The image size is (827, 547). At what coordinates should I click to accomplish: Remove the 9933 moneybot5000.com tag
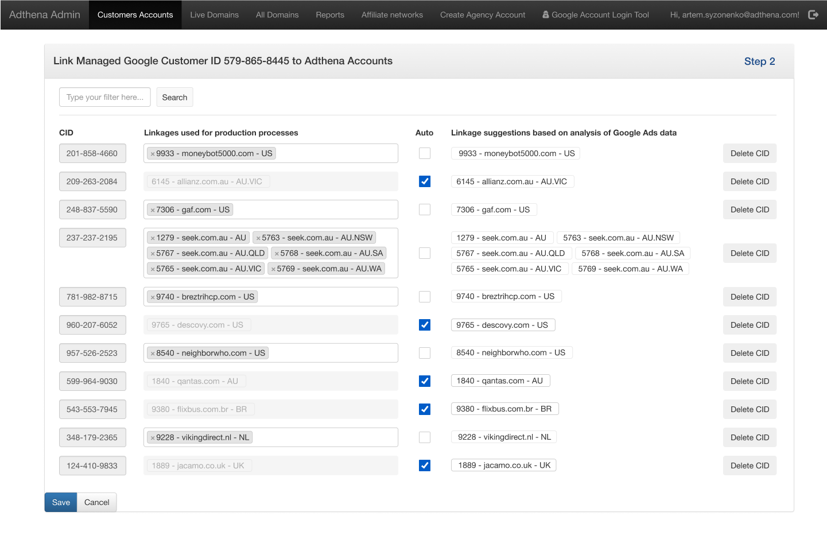(153, 154)
